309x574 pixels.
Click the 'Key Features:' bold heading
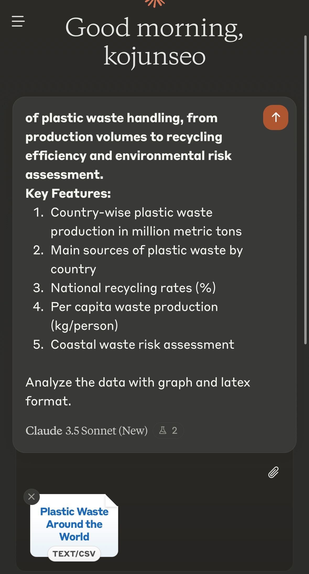[68, 194]
